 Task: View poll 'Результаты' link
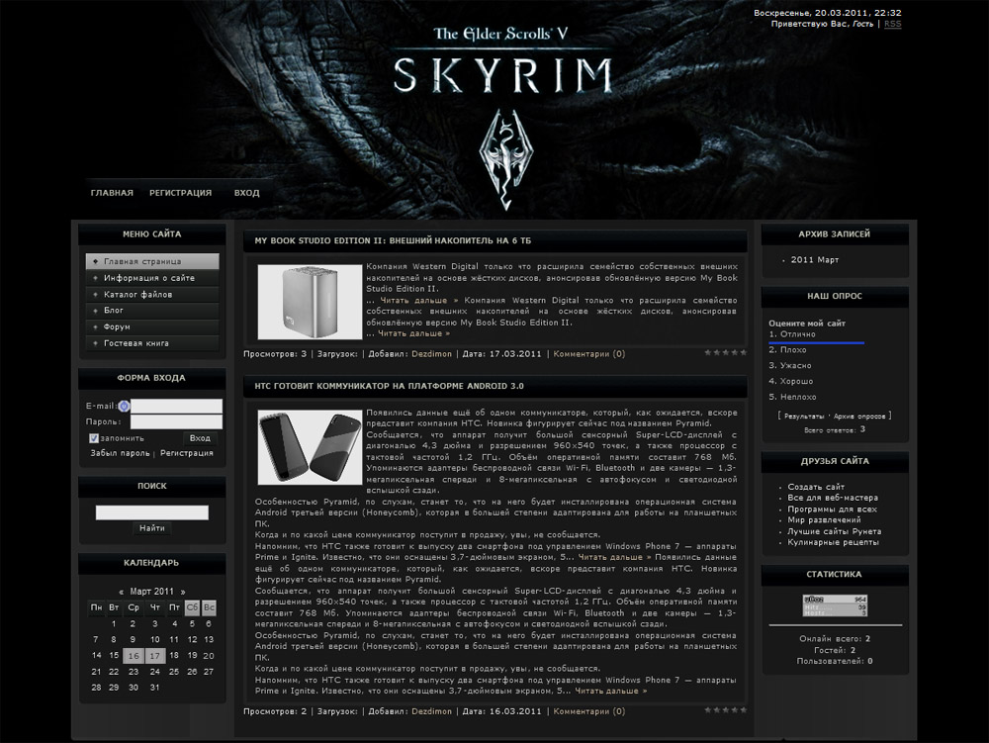804,417
